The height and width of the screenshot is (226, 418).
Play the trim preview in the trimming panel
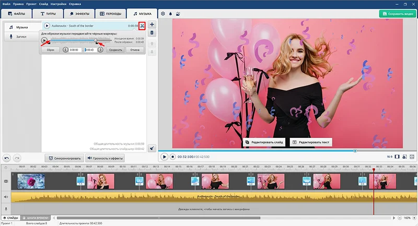(x=44, y=41)
